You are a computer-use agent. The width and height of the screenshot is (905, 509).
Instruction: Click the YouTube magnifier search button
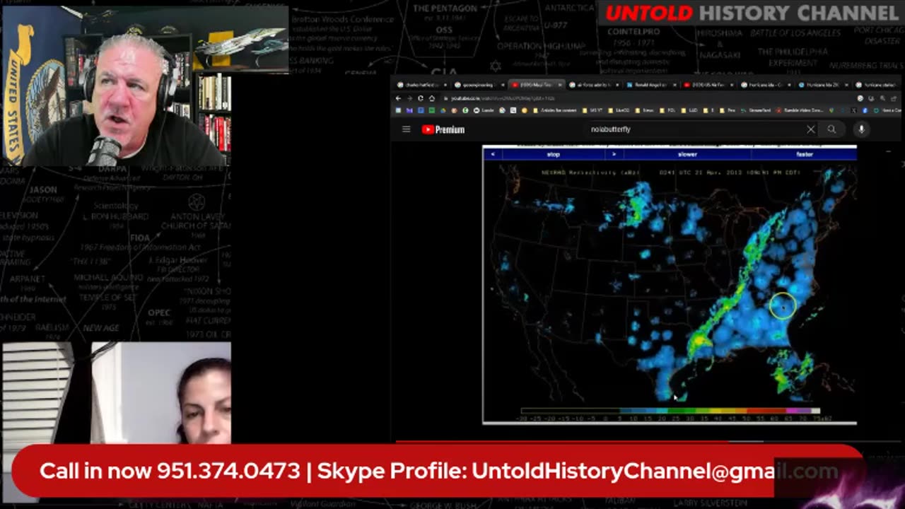coord(831,129)
